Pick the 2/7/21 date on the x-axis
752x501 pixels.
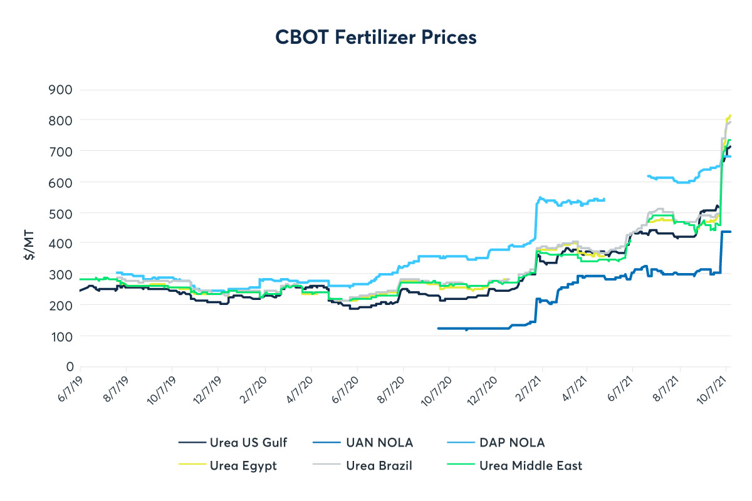coord(531,389)
